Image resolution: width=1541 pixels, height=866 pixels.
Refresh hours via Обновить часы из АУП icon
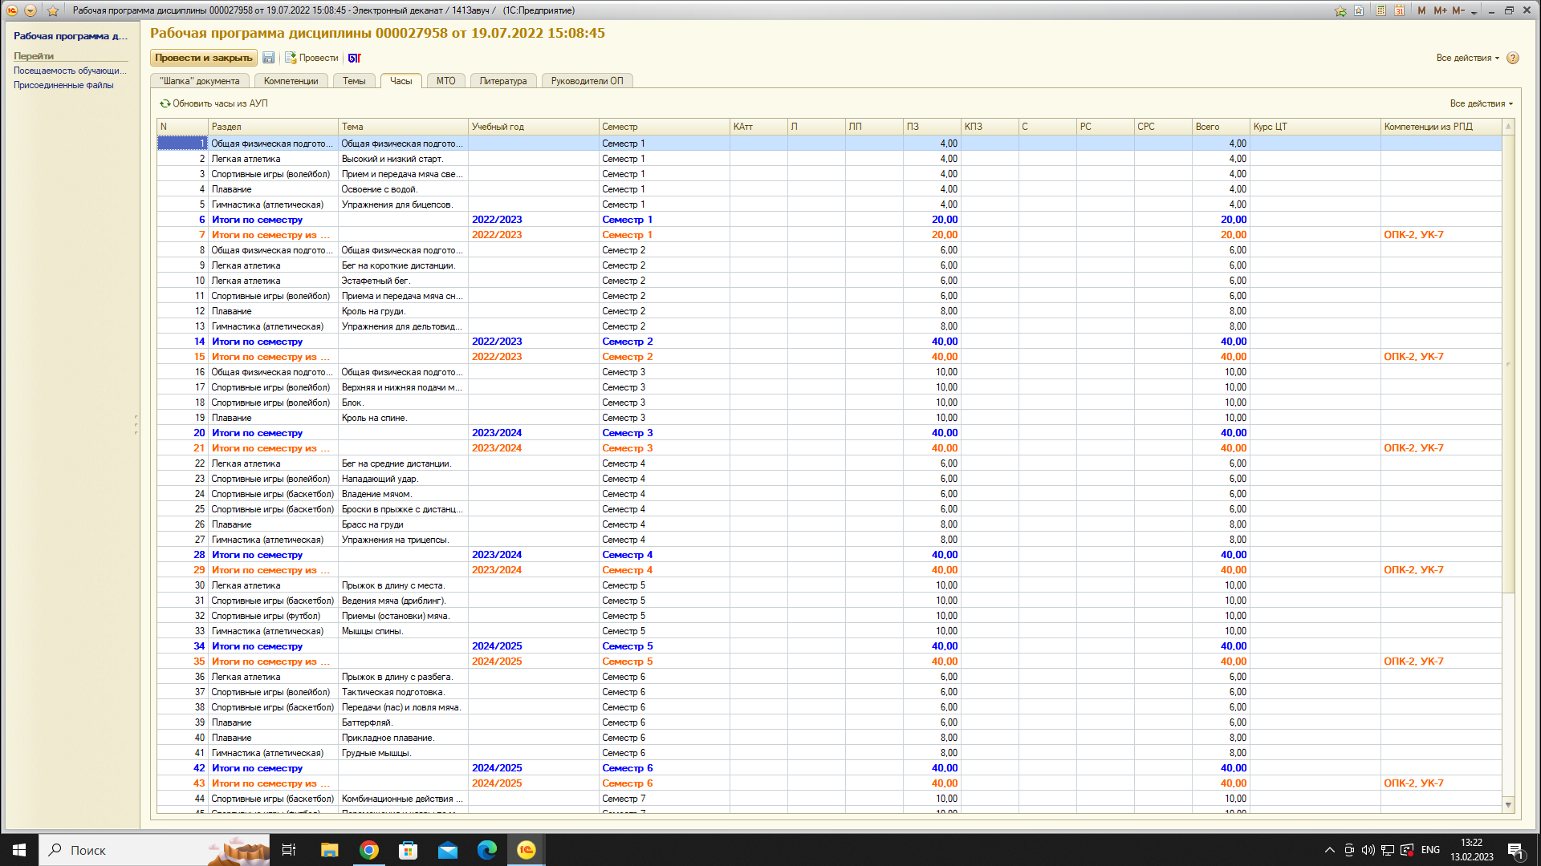pyautogui.click(x=165, y=103)
